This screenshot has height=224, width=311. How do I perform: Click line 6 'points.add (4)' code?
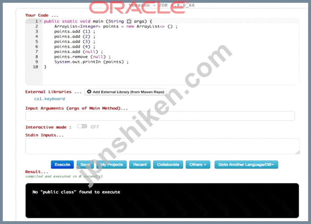click(75, 47)
